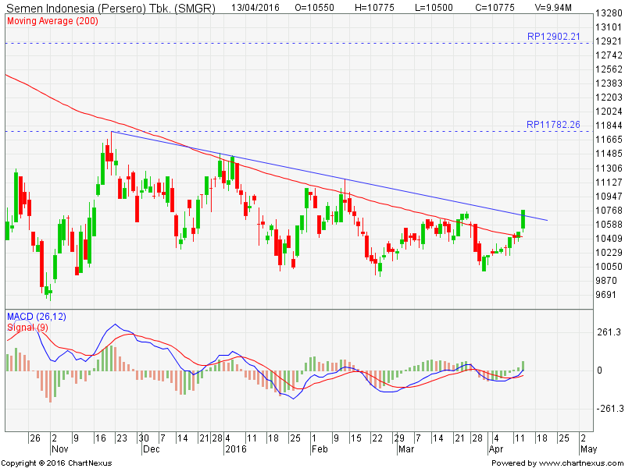Image resolution: width=625 pixels, height=468 pixels.
Task: Click the volume value V=9.94M
Action: tap(553, 8)
